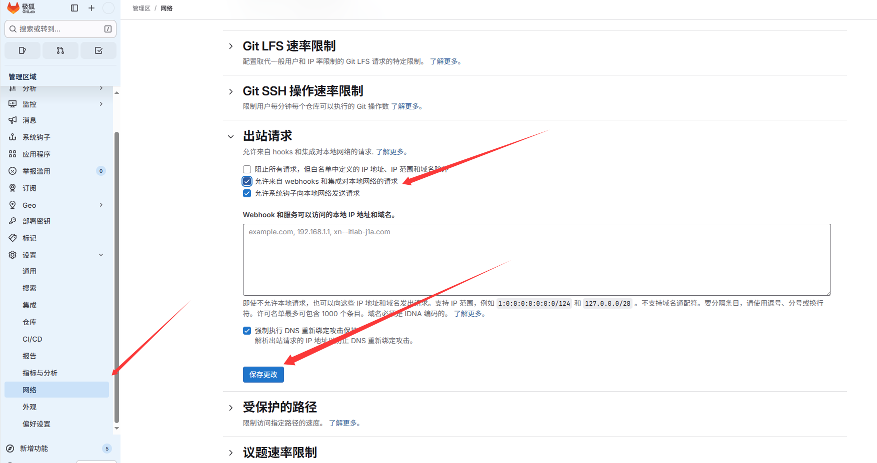Click the 应用程序 grid icon

coord(12,154)
